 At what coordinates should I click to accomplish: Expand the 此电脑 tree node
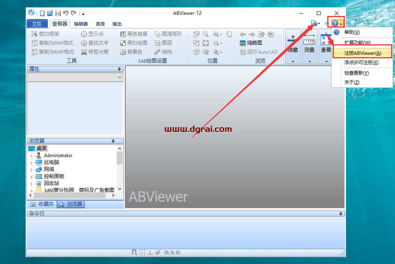31,163
